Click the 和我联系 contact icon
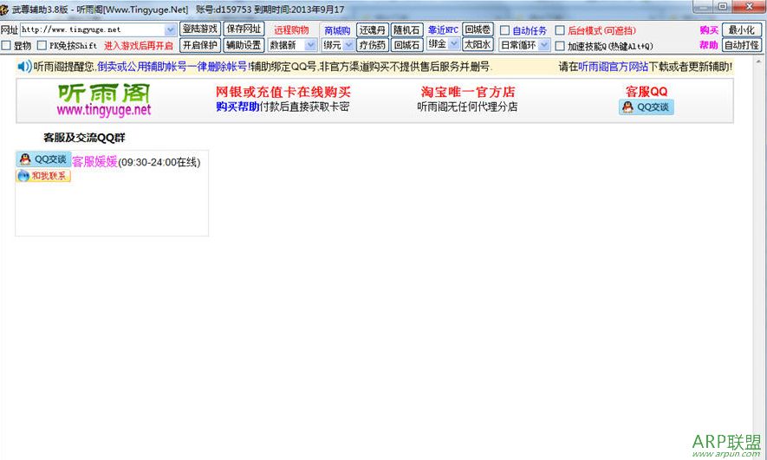This screenshot has height=460, width=767. point(43,176)
